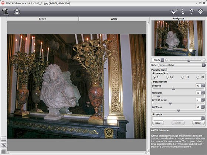
Task: Click the save image globe-arrow icon
Action: (x=17, y=11)
